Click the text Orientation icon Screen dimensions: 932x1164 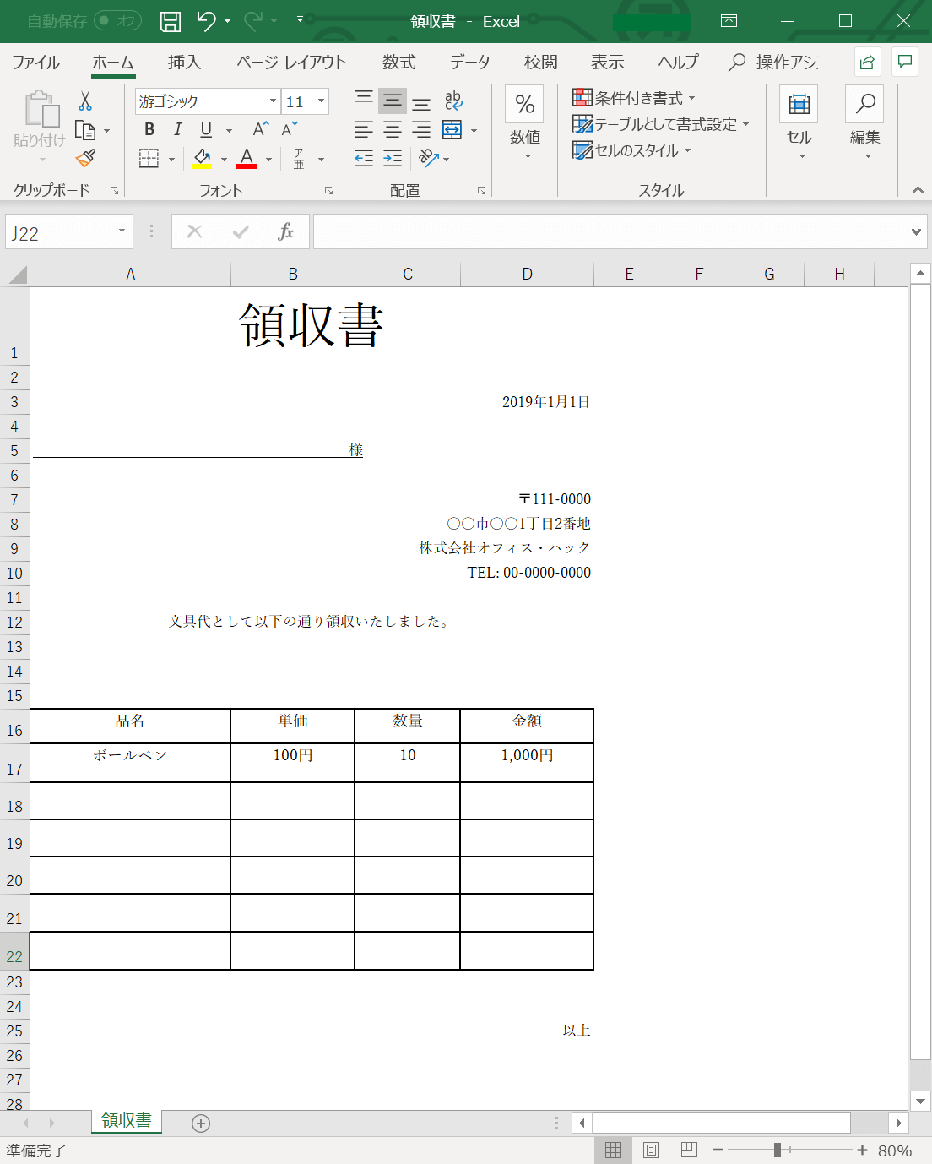pos(429,158)
